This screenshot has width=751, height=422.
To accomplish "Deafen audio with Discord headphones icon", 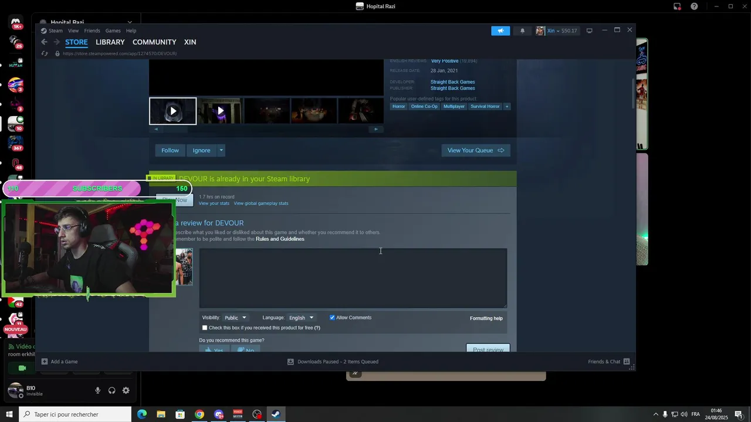I will (x=112, y=390).
